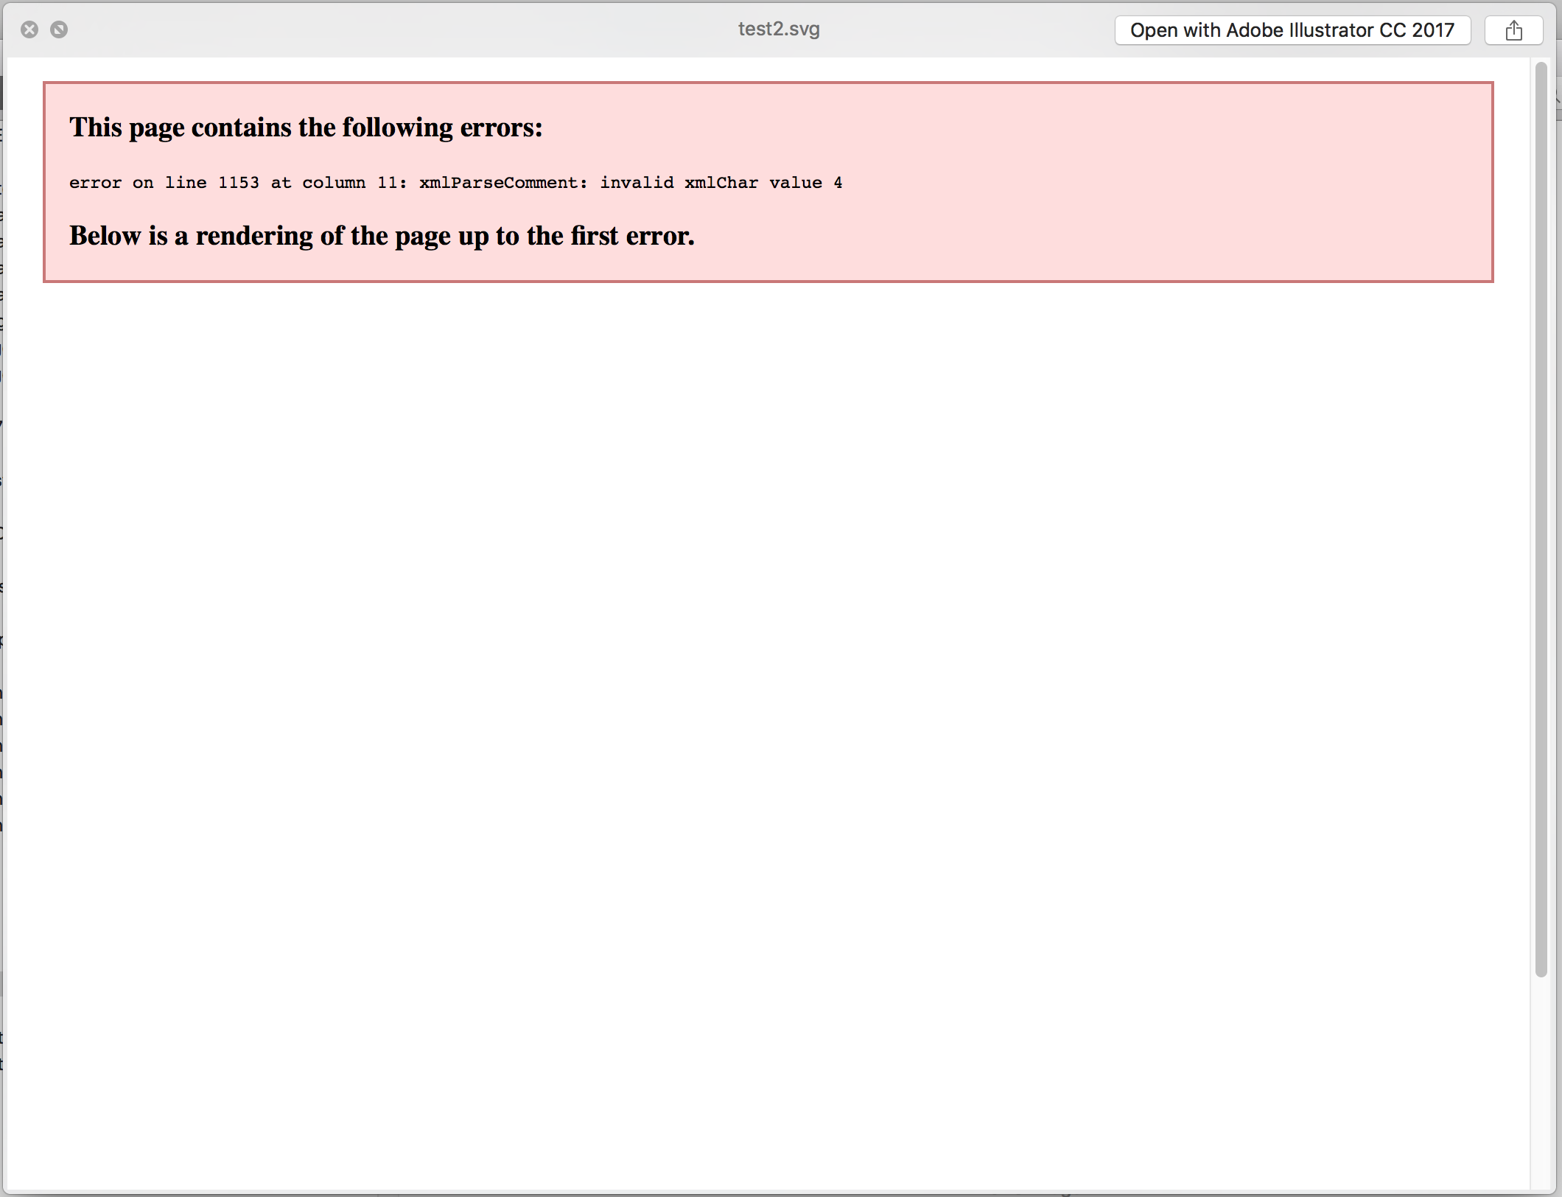This screenshot has height=1197, width=1562.
Task: Open with Adobe Illustrator CC 2017
Action: point(1292,30)
